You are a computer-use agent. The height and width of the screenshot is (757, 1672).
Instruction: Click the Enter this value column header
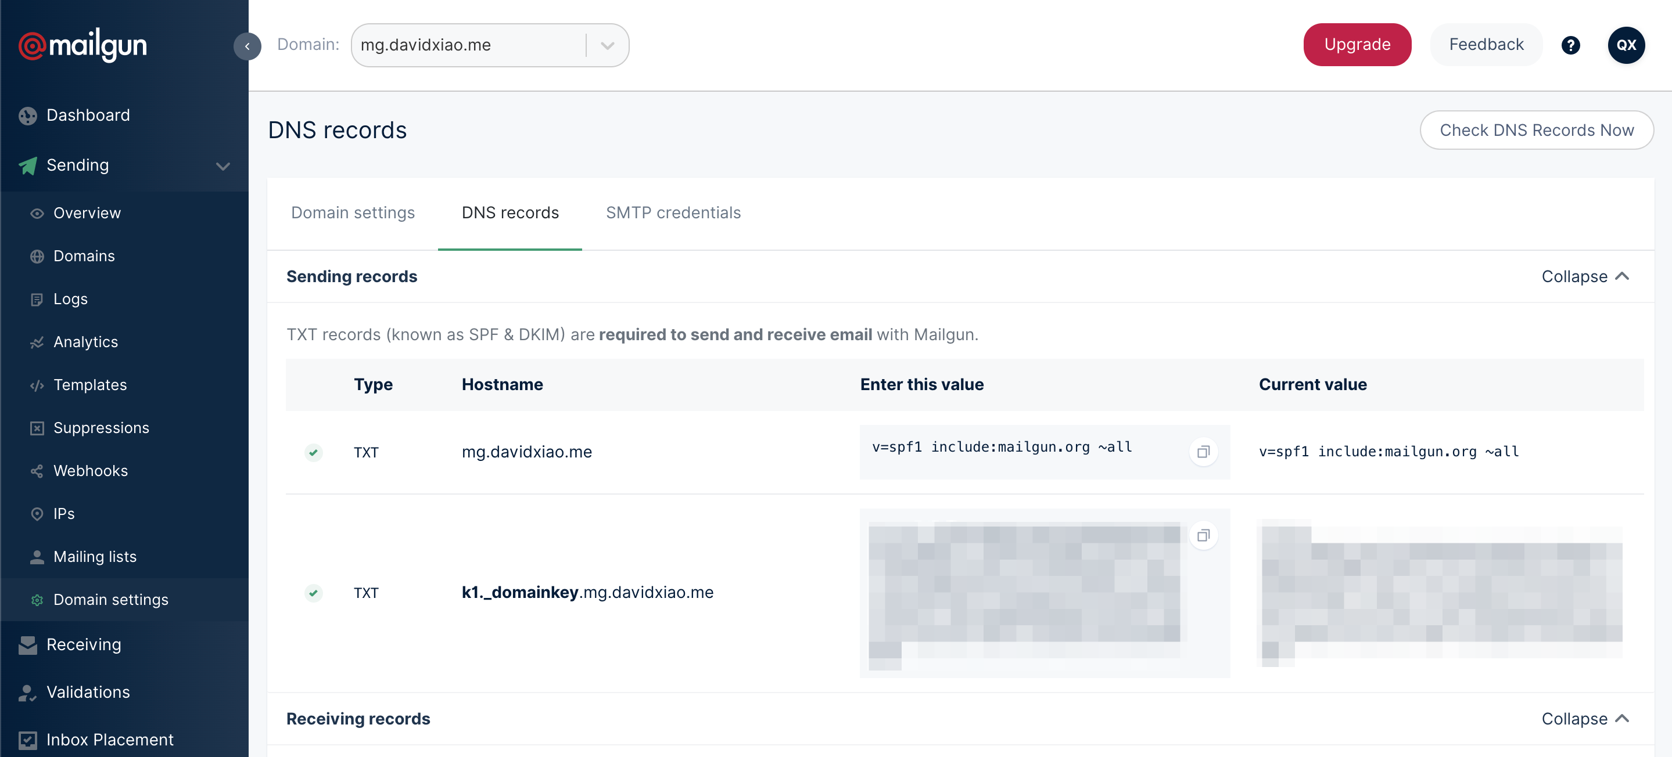pyautogui.click(x=921, y=385)
